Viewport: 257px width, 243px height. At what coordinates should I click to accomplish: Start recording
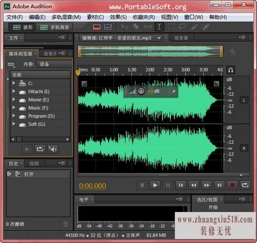pyautogui.click(x=233, y=185)
